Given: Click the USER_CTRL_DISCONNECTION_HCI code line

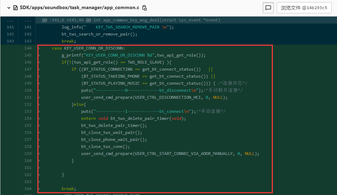Looking at the screenshot, I should (x=154, y=98).
